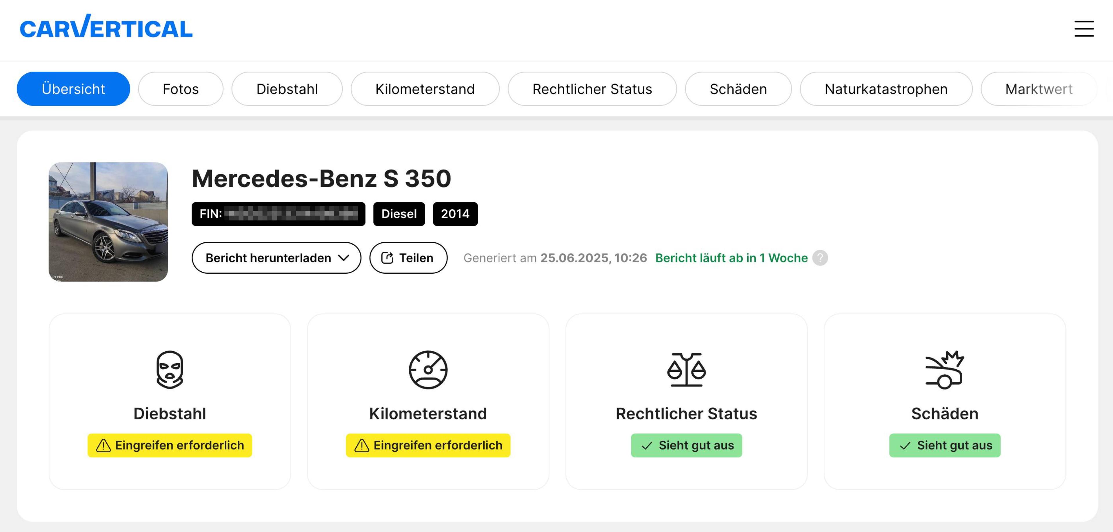This screenshot has height=532, width=1113.
Task: Select the Naturkatastrophen tab
Action: coord(886,89)
